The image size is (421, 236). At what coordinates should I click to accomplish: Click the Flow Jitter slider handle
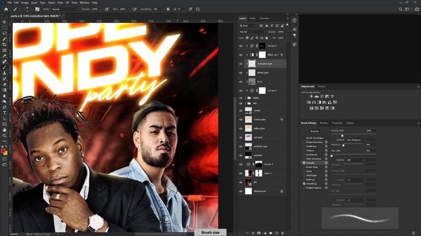[332, 155]
